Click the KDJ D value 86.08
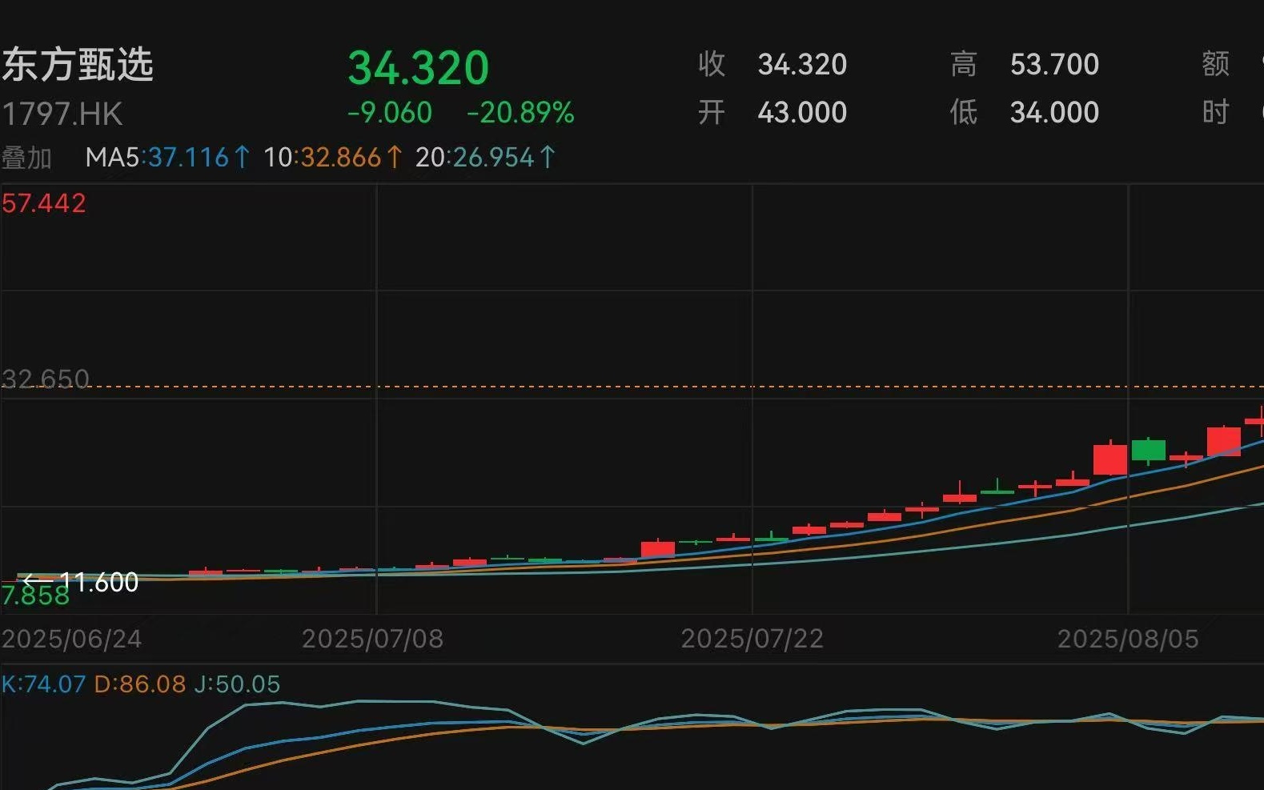1264x790 pixels. [x=140, y=684]
